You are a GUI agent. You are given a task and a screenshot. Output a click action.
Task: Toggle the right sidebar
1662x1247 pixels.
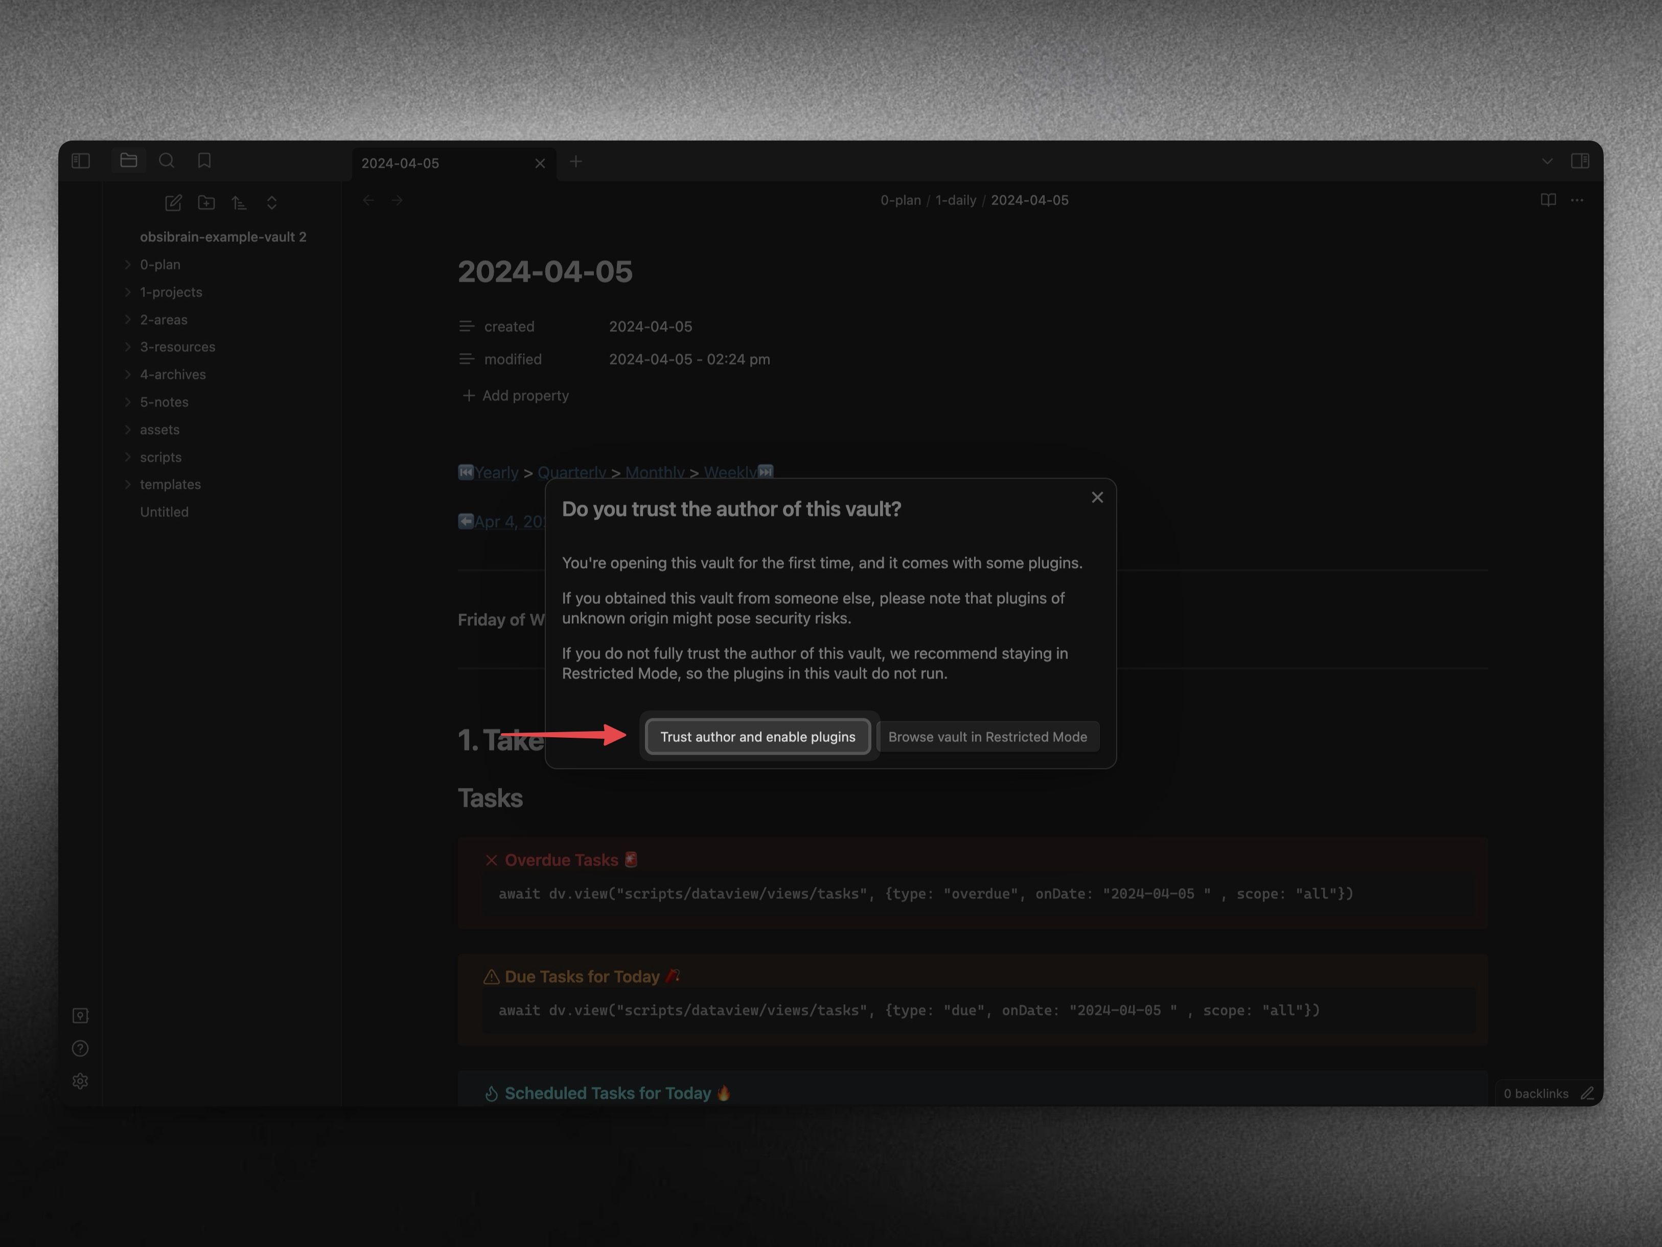(1579, 160)
